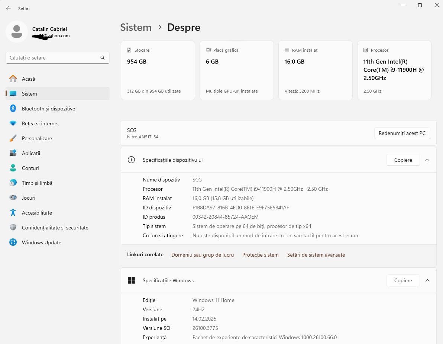Open Confidențialitate și securitate
The width and height of the screenshot is (443, 344).
[x=58, y=228]
